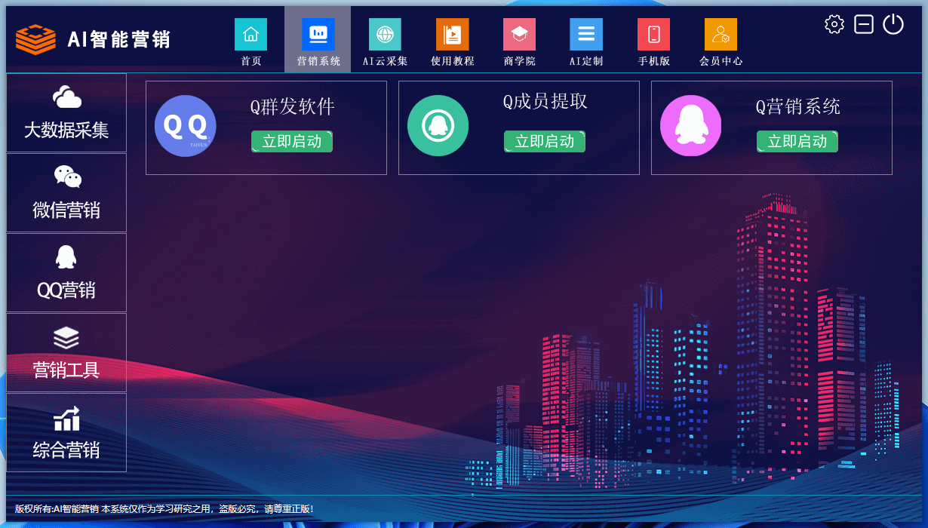Launch Q群发软件 with 立即启动
Image resolution: width=928 pixels, height=528 pixels.
(x=292, y=141)
